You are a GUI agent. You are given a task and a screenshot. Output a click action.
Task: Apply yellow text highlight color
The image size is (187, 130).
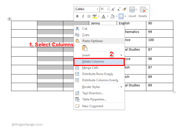(x=94, y=16)
